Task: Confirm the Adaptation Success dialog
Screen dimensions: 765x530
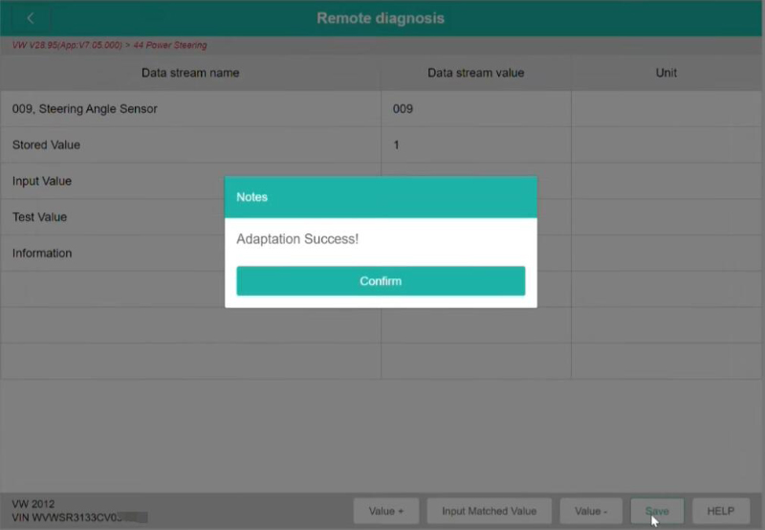Action: point(381,281)
